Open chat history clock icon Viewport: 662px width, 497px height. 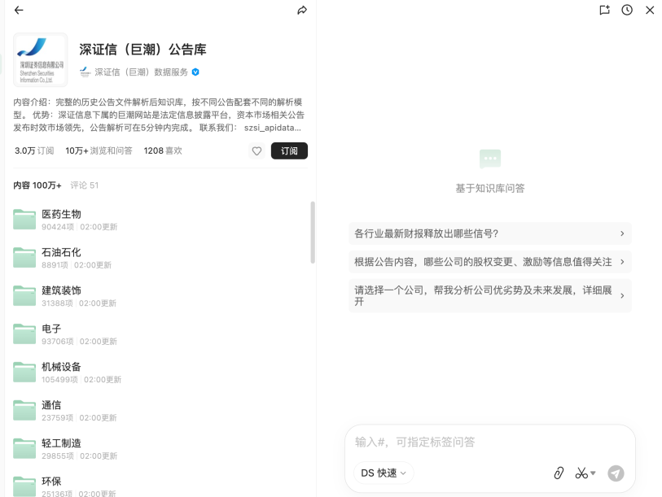627,10
